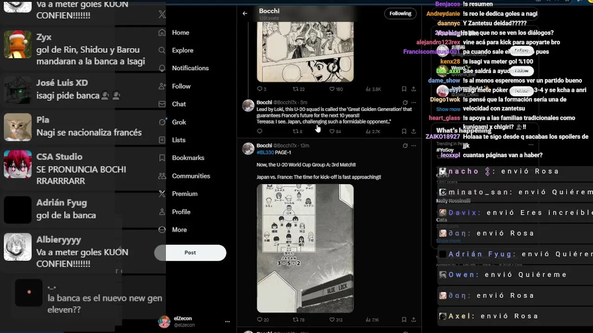Share the BL330 PAGE-1 post
Image resolution: width=593 pixels, height=333 pixels.
(x=414, y=320)
